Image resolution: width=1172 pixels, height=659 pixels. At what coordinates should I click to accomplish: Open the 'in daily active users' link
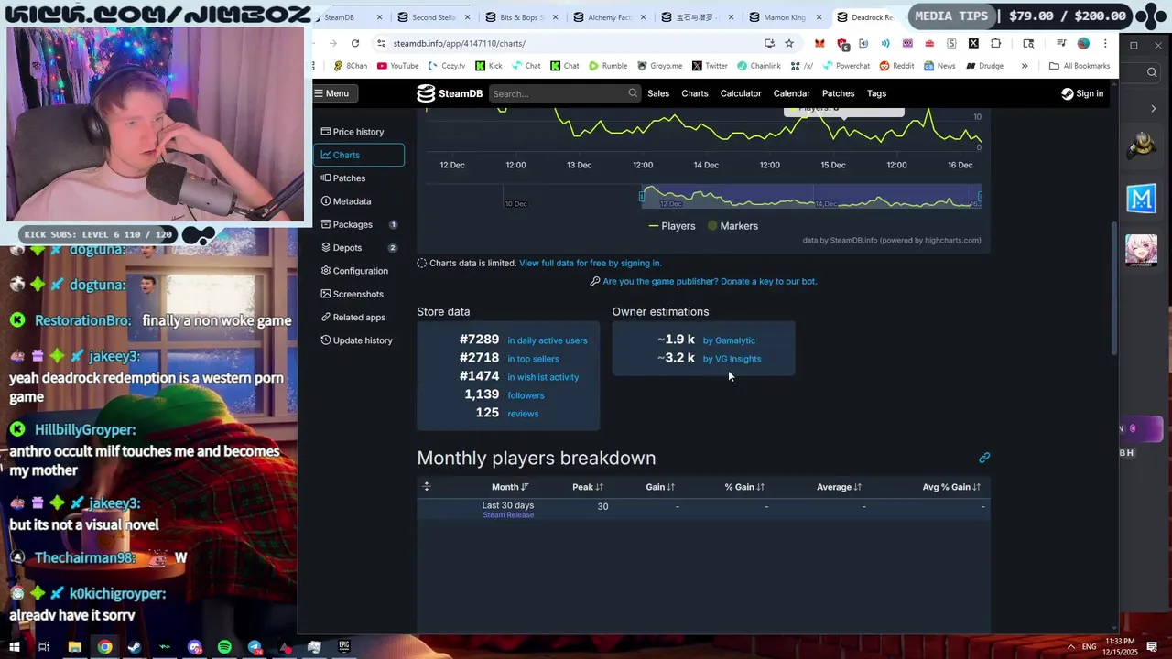tap(548, 340)
